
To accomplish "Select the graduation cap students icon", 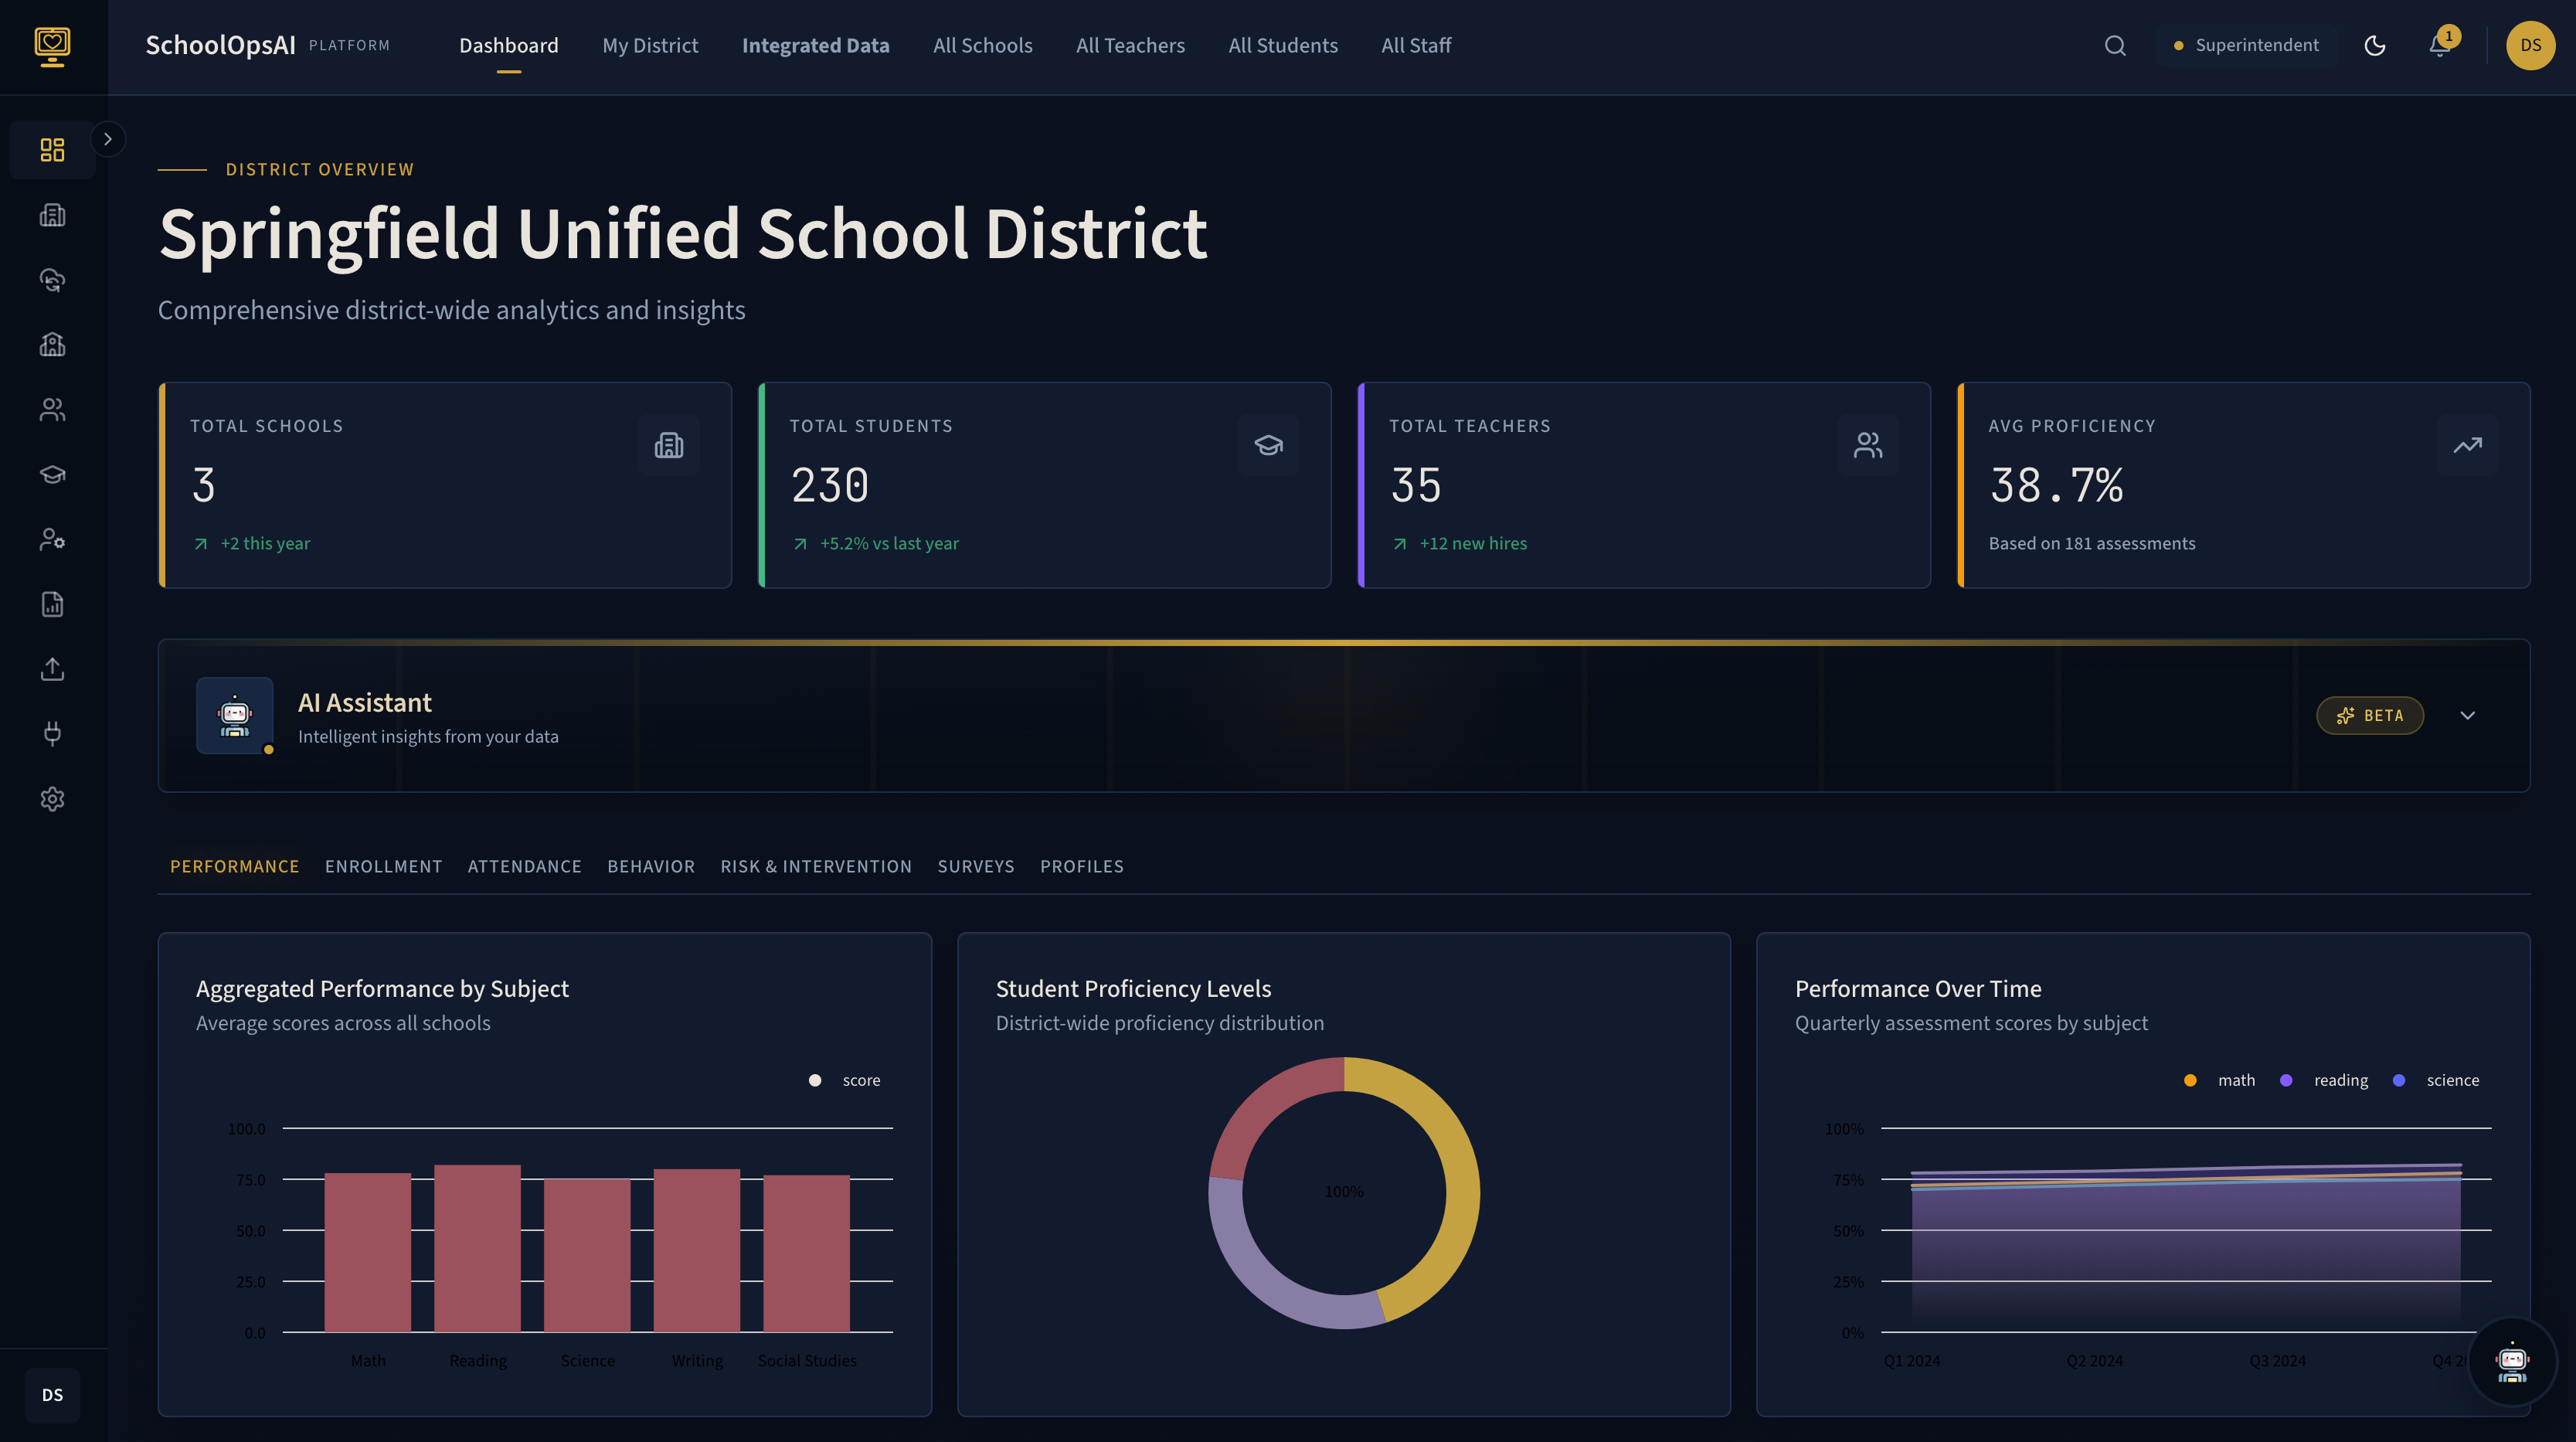I will click(x=52, y=474).
